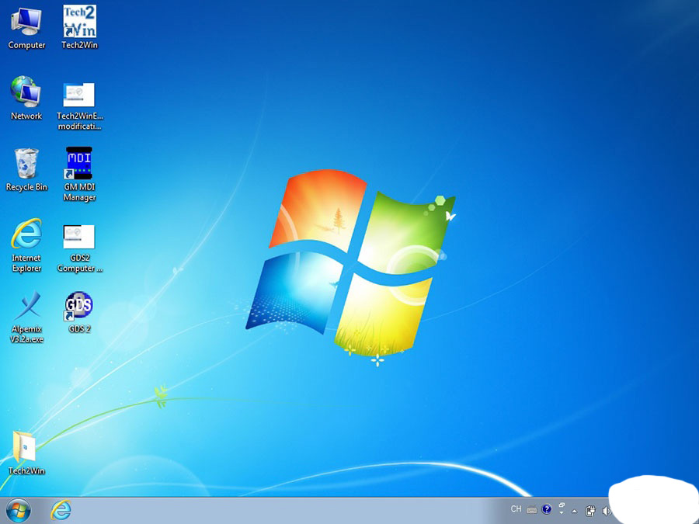
Task: Click the CH input language indicator
Action: point(516,508)
